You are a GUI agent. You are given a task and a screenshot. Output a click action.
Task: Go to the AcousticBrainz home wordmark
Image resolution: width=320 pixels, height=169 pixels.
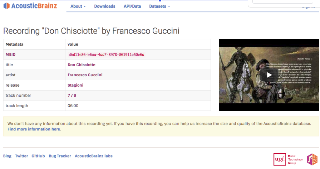click(x=34, y=6)
